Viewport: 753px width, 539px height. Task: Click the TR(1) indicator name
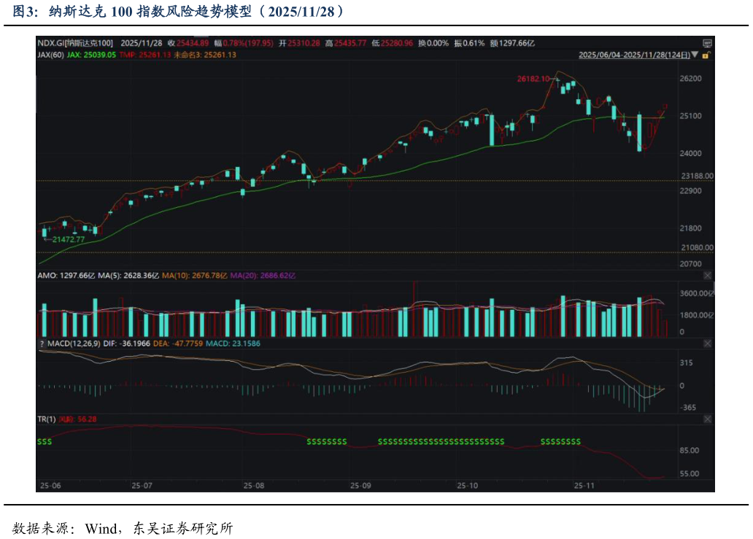coord(47,419)
